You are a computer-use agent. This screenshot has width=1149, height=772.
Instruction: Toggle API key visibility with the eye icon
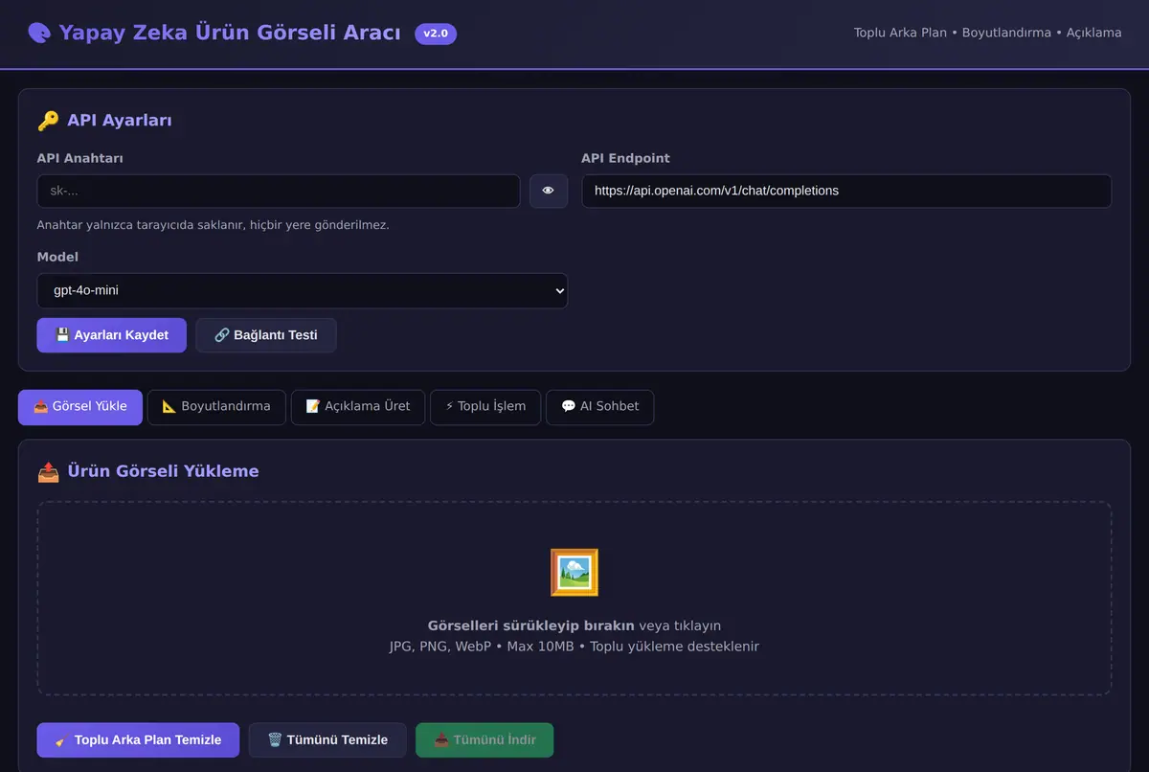(x=549, y=191)
